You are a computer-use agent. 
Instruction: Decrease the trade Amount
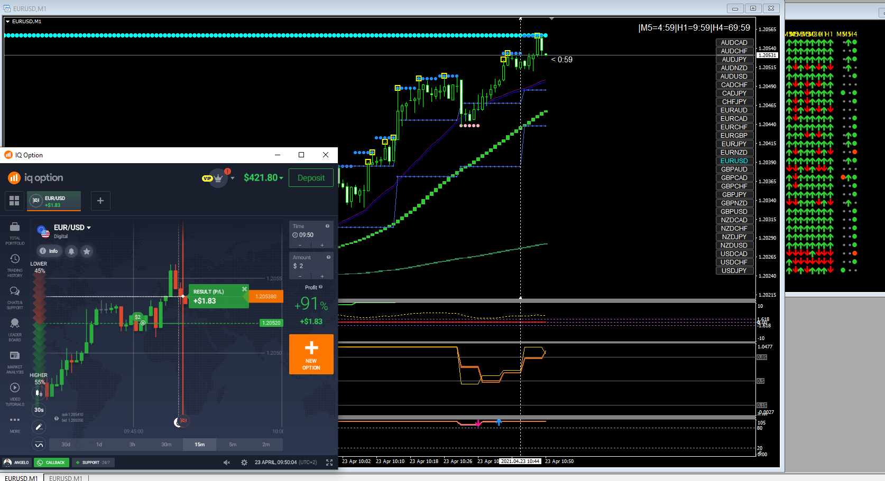pyautogui.click(x=300, y=276)
